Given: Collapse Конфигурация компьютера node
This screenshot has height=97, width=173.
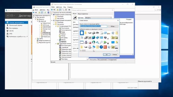Looking at the screenshot, I should [52, 15].
